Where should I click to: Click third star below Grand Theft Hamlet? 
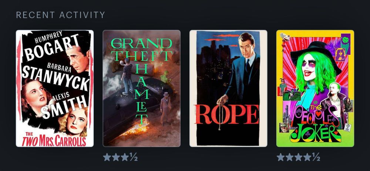pos(125,157)
